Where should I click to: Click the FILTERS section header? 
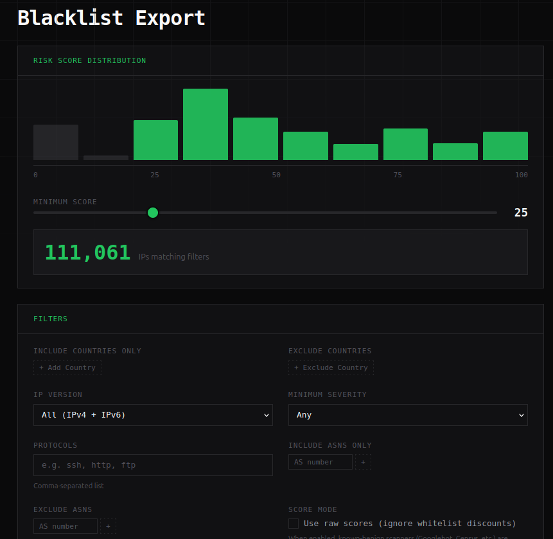pos(51,318)
